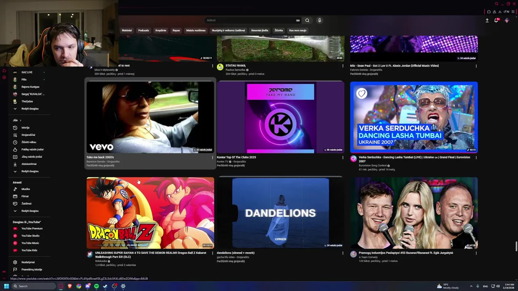This screenshot has width=518, height=291.
Task: Select the Maisto ruošimas filter chip
Action: click(196, 30)
